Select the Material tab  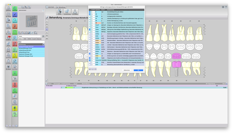tap(39, 39)
